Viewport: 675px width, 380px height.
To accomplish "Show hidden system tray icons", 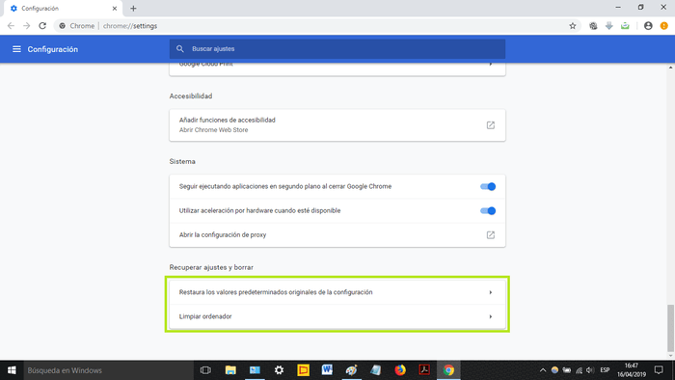I will coord(542,370).
